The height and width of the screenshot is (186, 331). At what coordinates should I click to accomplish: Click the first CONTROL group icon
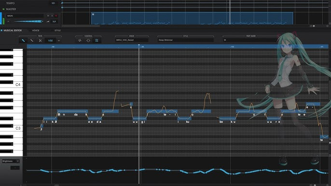tap(80, 40)
